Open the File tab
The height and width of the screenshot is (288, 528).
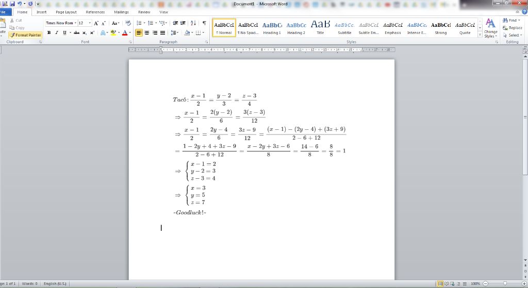pyautogui.click(x=4, y=12)
